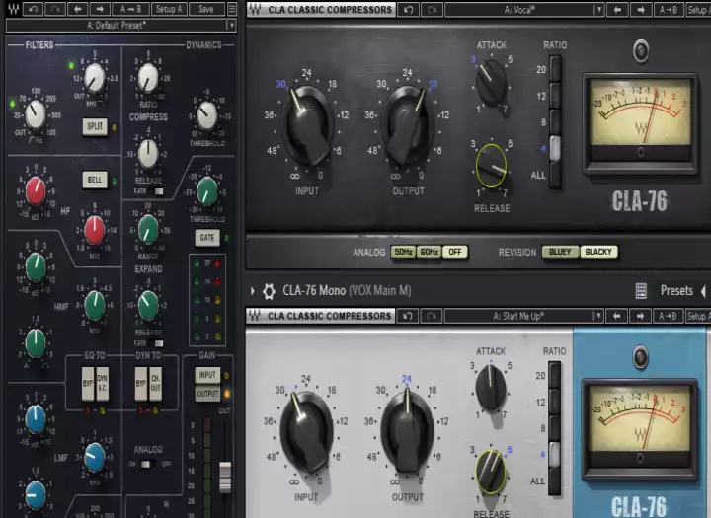Viewport: 711px width, 518px height.
Task: Toggle the HF BELL button
Action: pos(95,180)
